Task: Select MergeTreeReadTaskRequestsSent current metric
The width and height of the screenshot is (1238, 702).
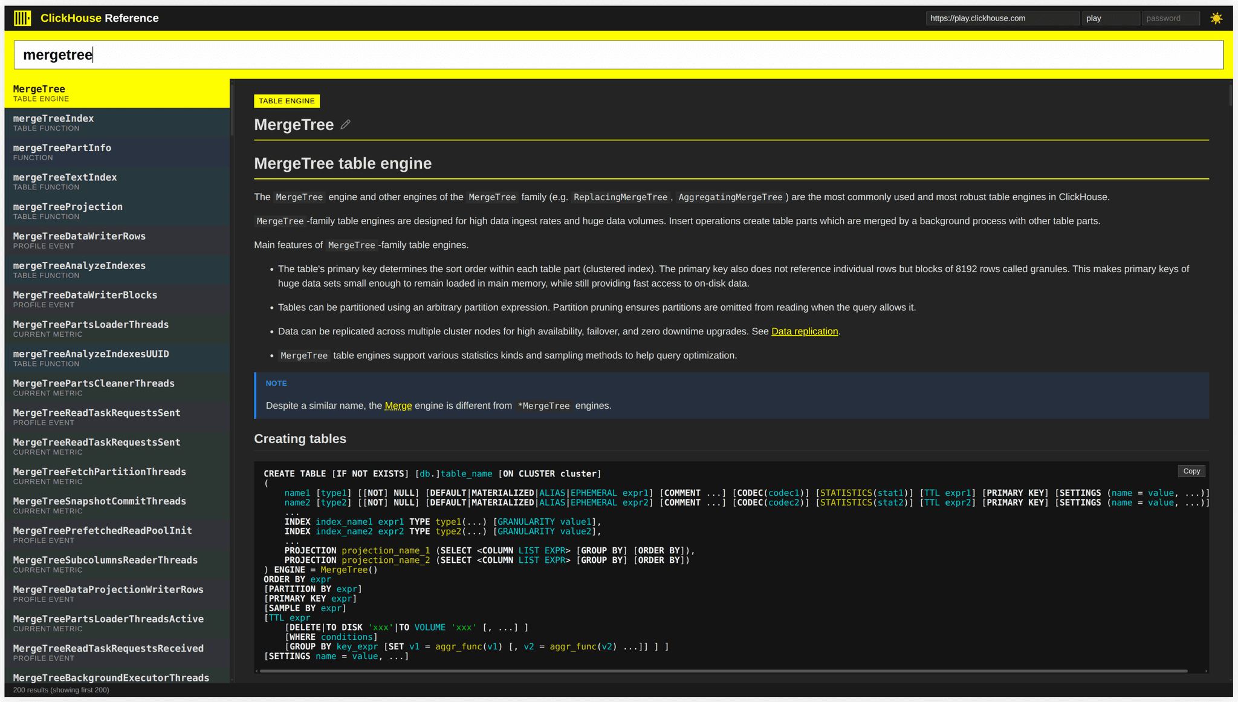Action: coord(117,447)
